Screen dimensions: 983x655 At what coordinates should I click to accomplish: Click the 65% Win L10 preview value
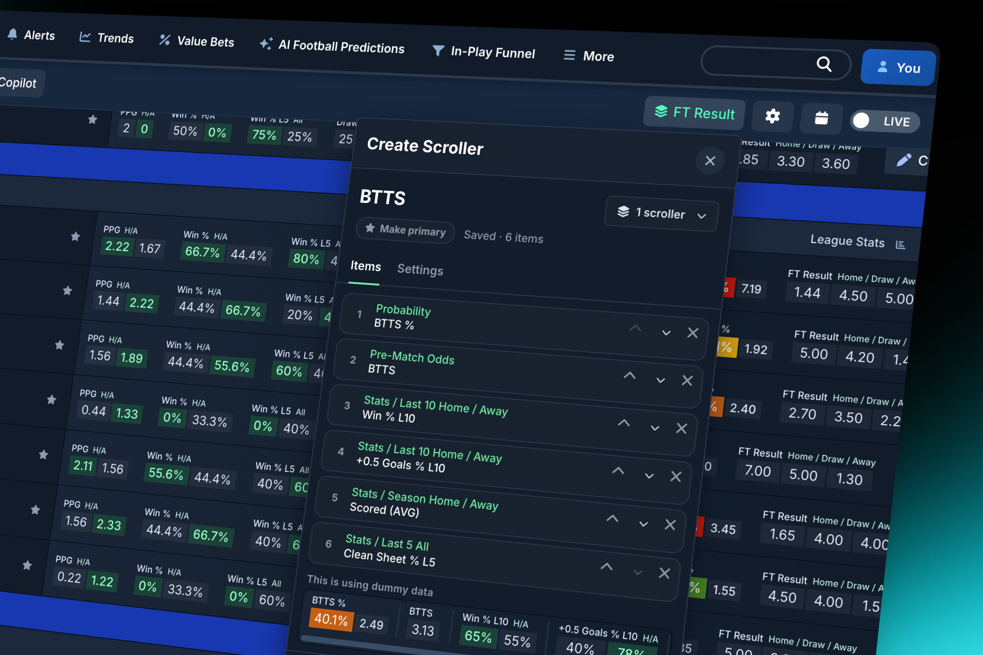pos(478,637)
